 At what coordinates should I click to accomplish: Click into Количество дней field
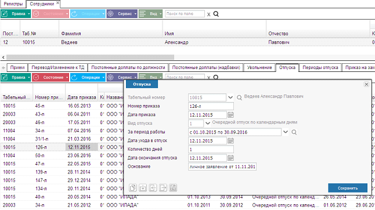(211, 149)
